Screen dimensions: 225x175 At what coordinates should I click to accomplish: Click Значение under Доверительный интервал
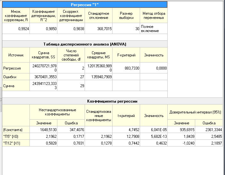(181, 123)
